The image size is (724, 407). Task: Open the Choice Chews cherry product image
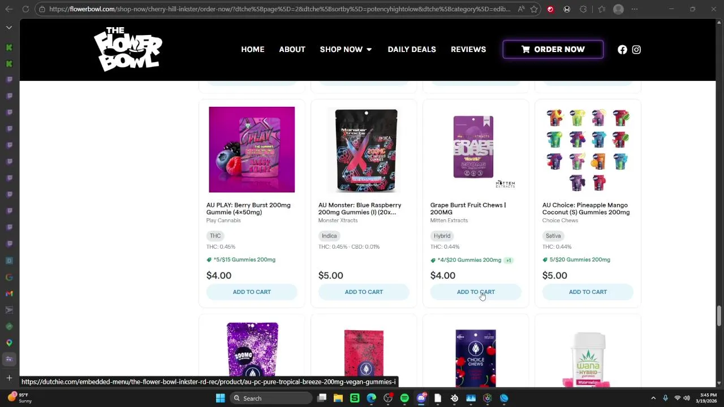click(476, 358)
